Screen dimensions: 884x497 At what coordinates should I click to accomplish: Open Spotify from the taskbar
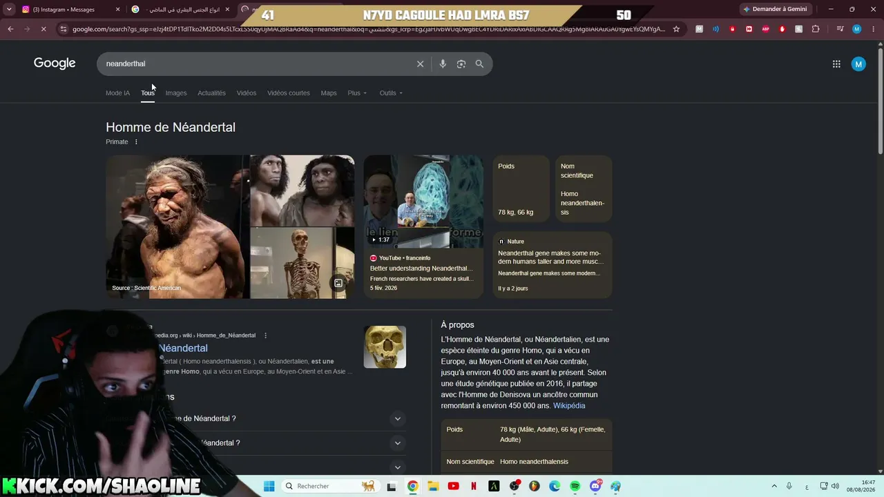tap(575, 486)
